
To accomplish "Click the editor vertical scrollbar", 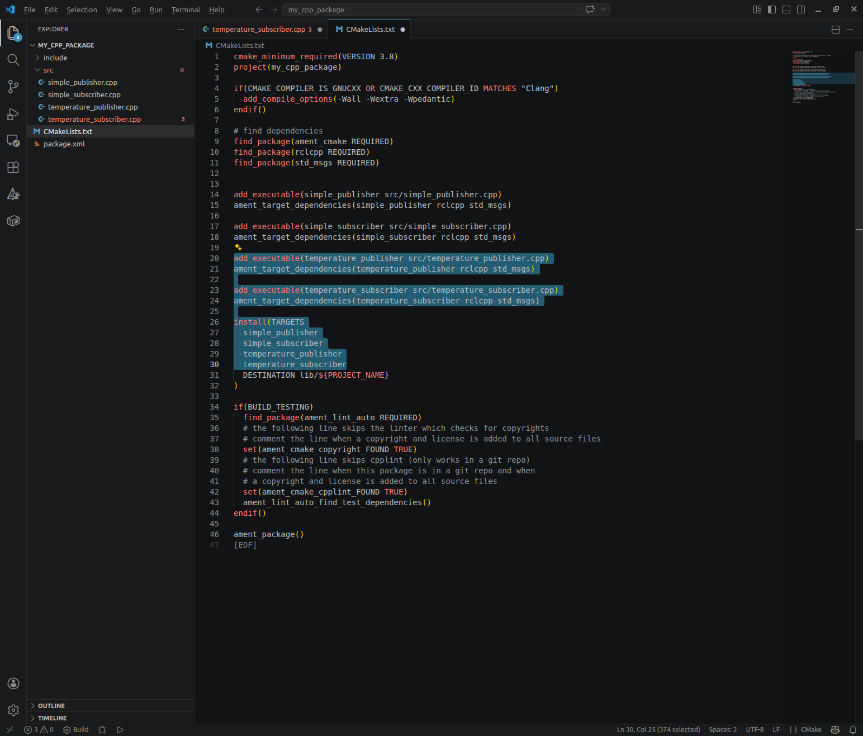I will (859, 246).
